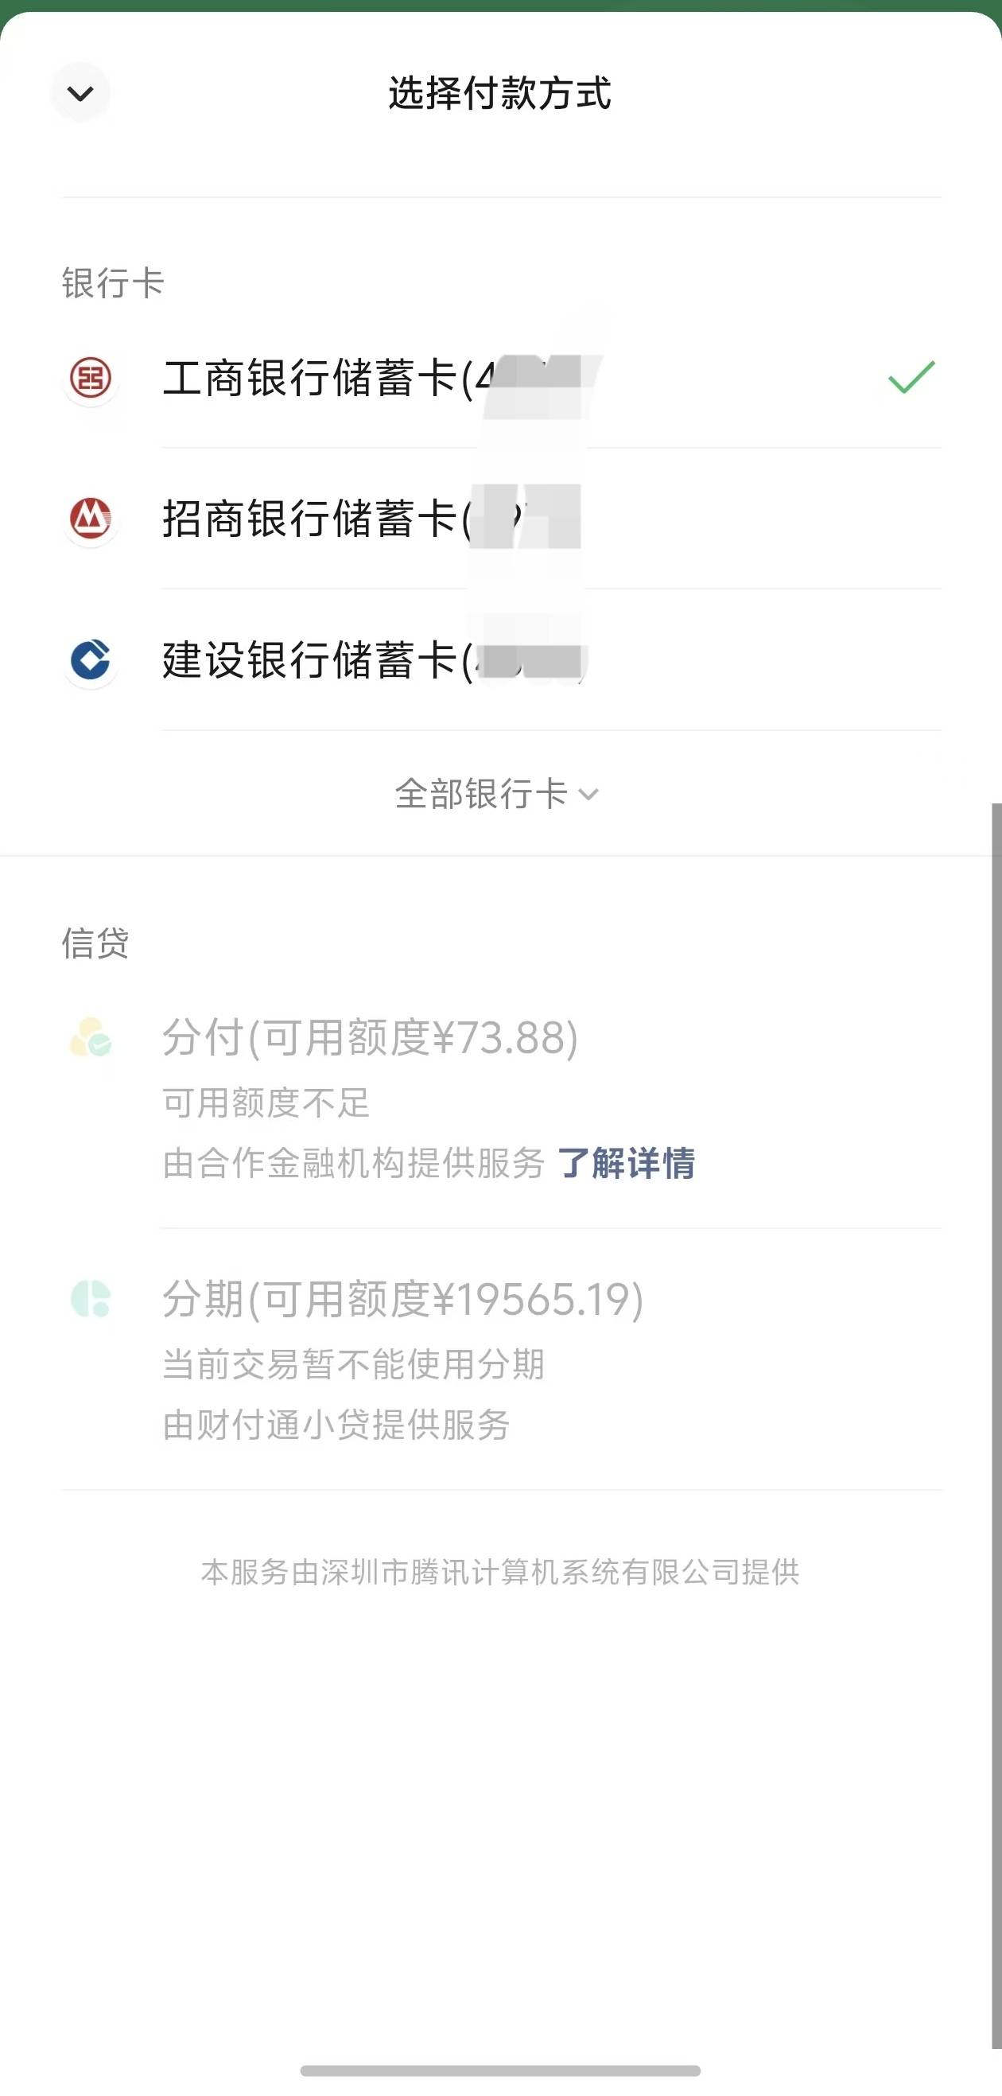This screenshot has width=1002, height=2096.
Task: Tap the ICBC bank logo icon
Action: coord(91,379)
